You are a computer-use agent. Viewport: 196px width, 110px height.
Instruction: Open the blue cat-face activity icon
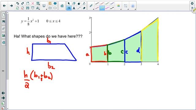[x=55, y=3]
